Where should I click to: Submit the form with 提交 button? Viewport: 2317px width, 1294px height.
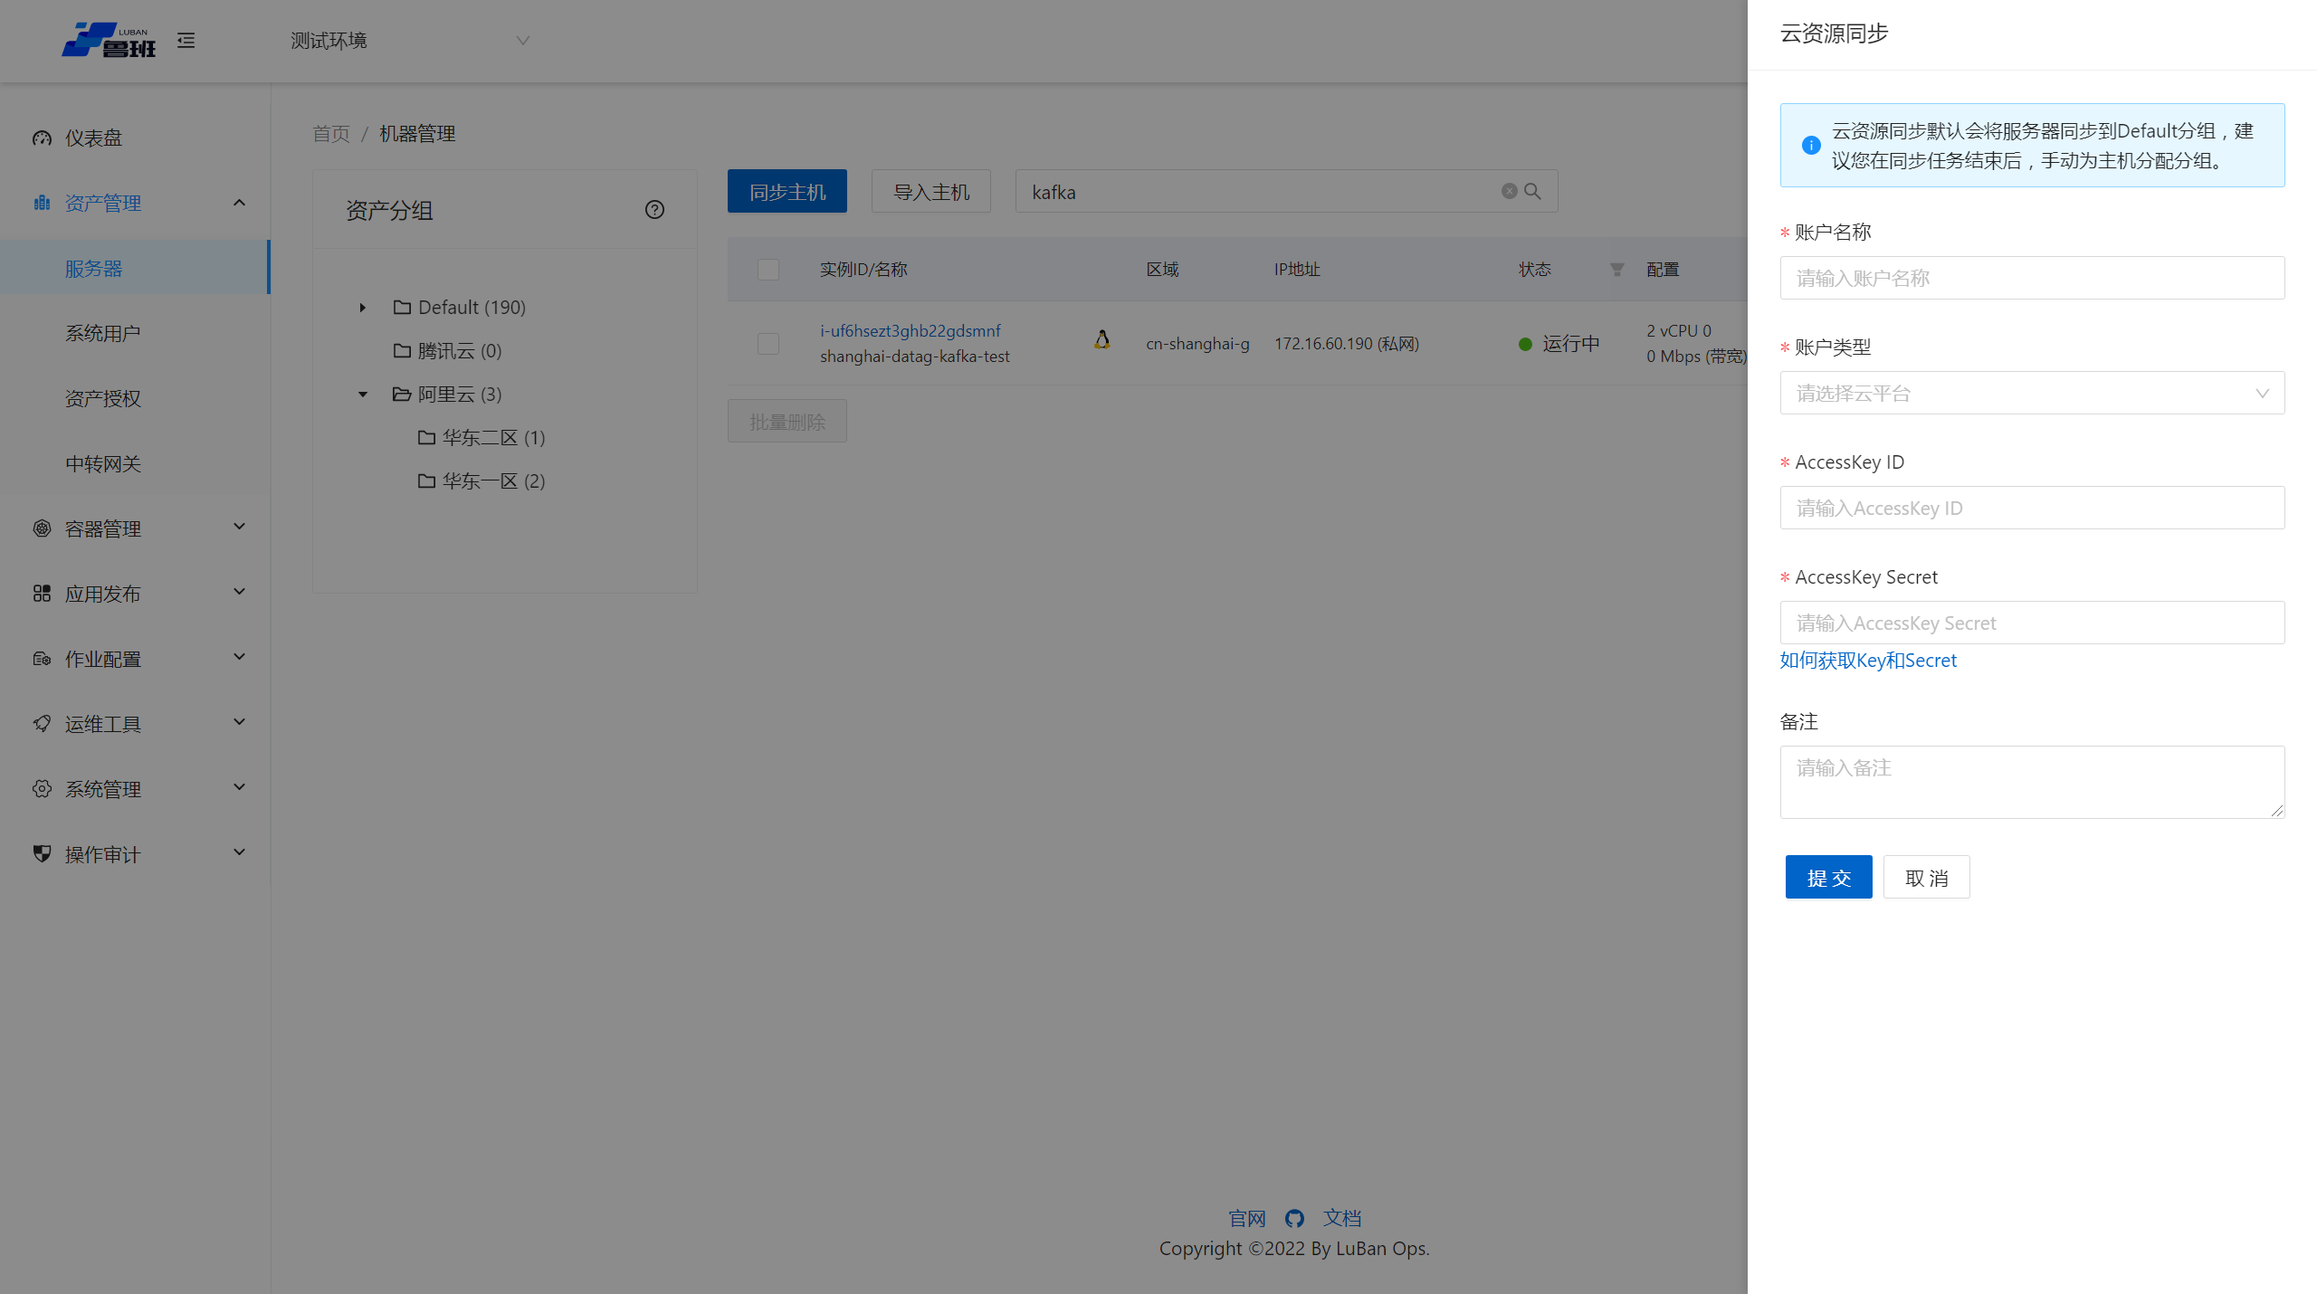(x=1828, y=877)
